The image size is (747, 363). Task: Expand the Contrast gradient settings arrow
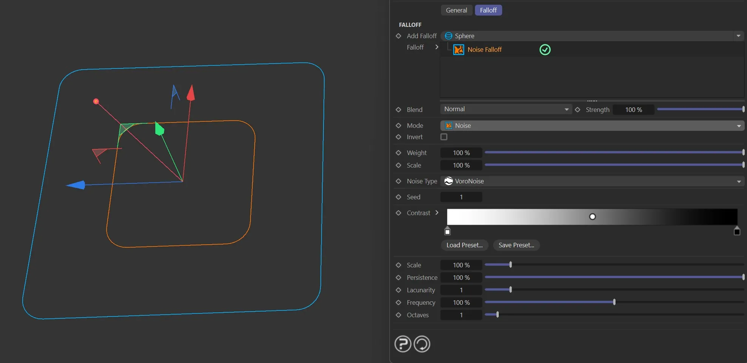pos(437,213)
